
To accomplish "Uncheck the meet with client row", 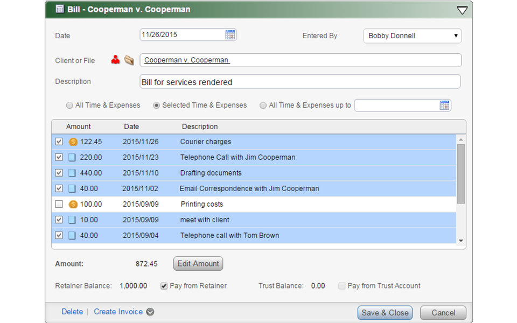I will (59, 220).
